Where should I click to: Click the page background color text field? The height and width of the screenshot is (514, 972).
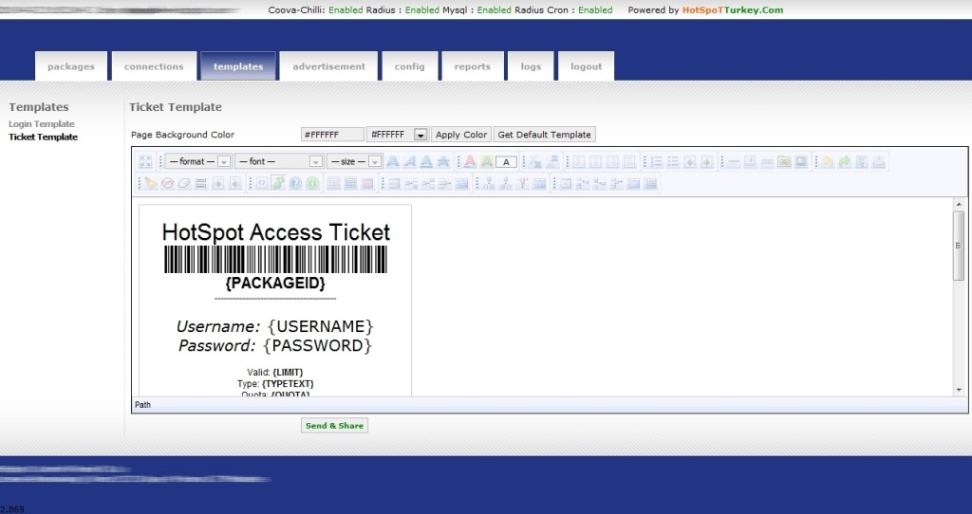tap(332, 135)
